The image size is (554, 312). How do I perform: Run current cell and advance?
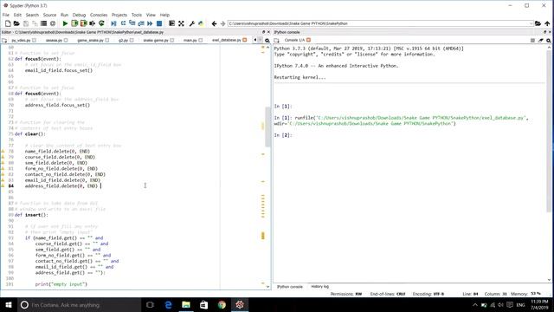pos(84,23)
